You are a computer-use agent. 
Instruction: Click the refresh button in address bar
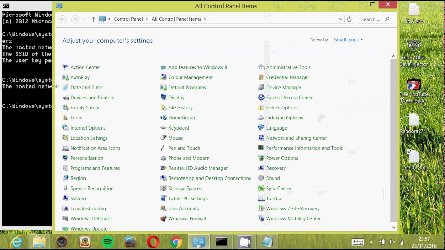click(x=349, y=19)
